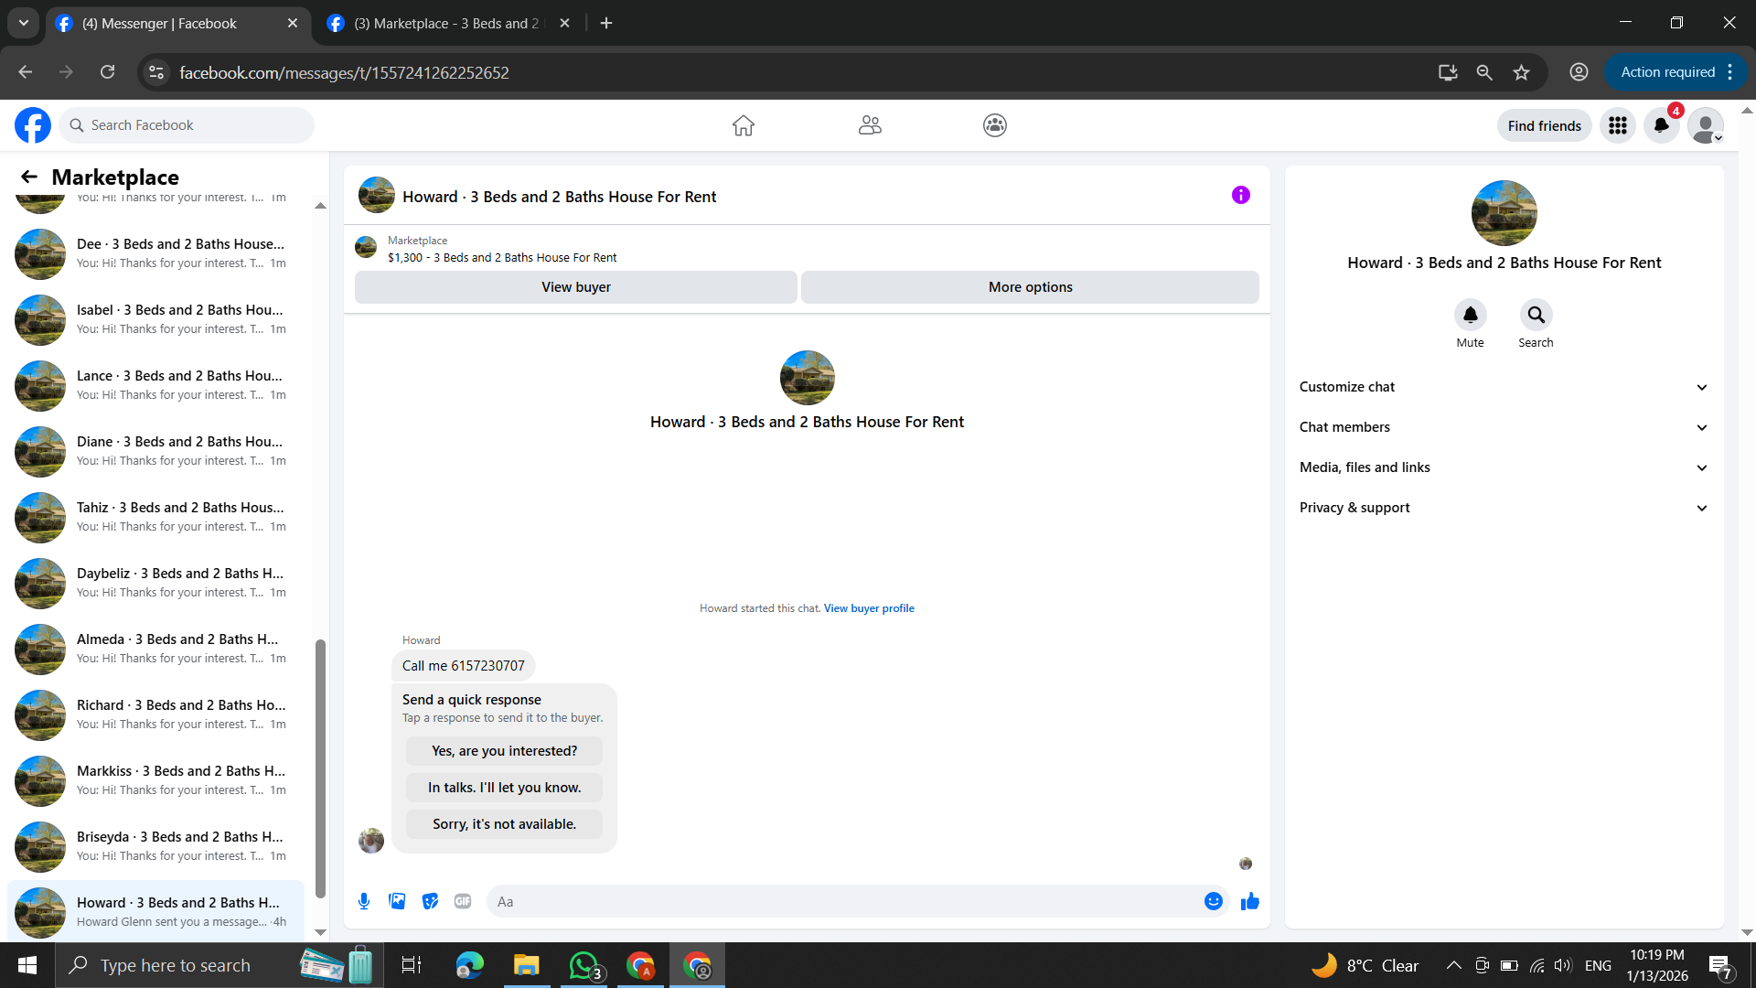Send a thumbs-up like
This screenshot has height=988, width=1756.
[1250, 901]
